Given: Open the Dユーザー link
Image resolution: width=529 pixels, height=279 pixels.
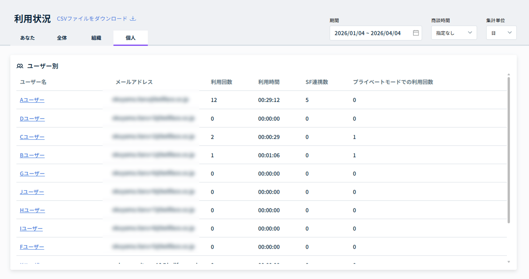Looking at the screenshot, I should (32, 118).
